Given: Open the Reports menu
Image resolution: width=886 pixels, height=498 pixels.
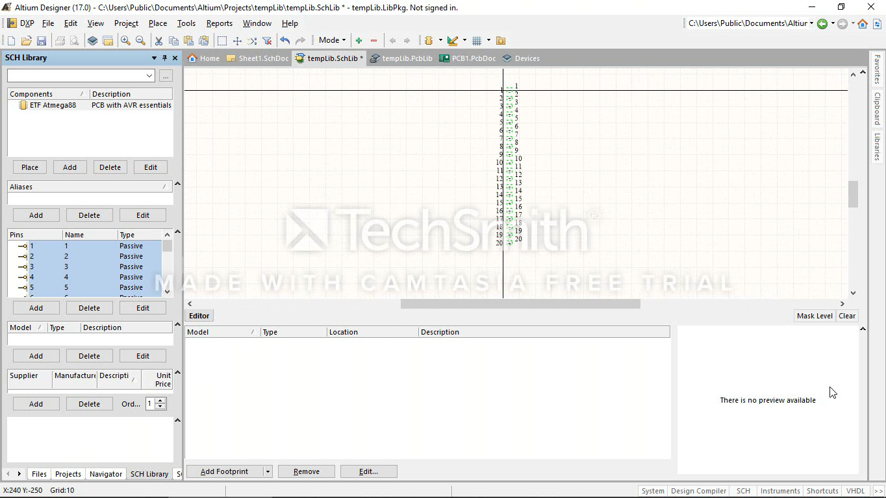Looking at the screenshot, I should click(219, 23).
